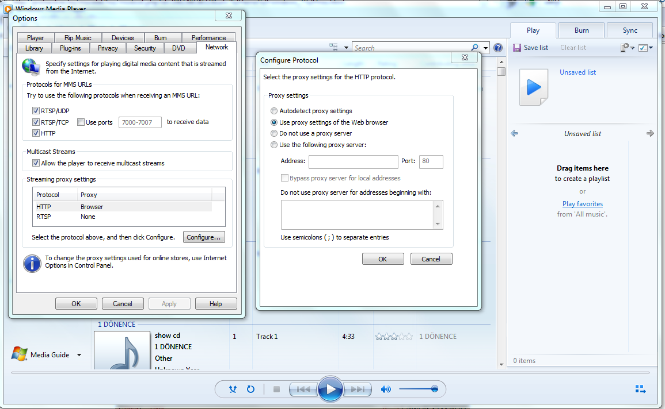Viewport: 665px width, 409px height.
Task: Close the Configure Protocol dialog
Action: [x=465, y=57]
